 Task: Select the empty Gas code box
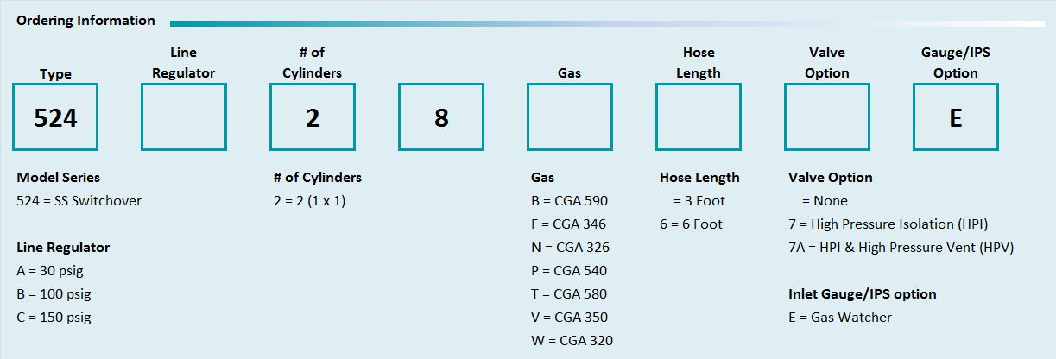pyautogui.click(x=570, y=117)
